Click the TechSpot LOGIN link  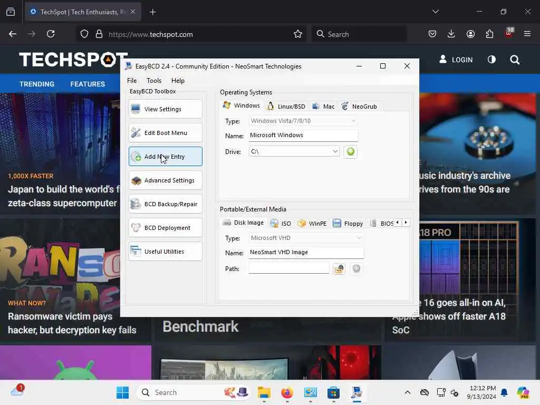point(456,60)
